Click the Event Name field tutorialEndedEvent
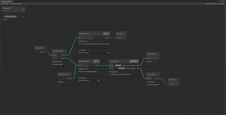226x115 pixels. click(153, 84)
